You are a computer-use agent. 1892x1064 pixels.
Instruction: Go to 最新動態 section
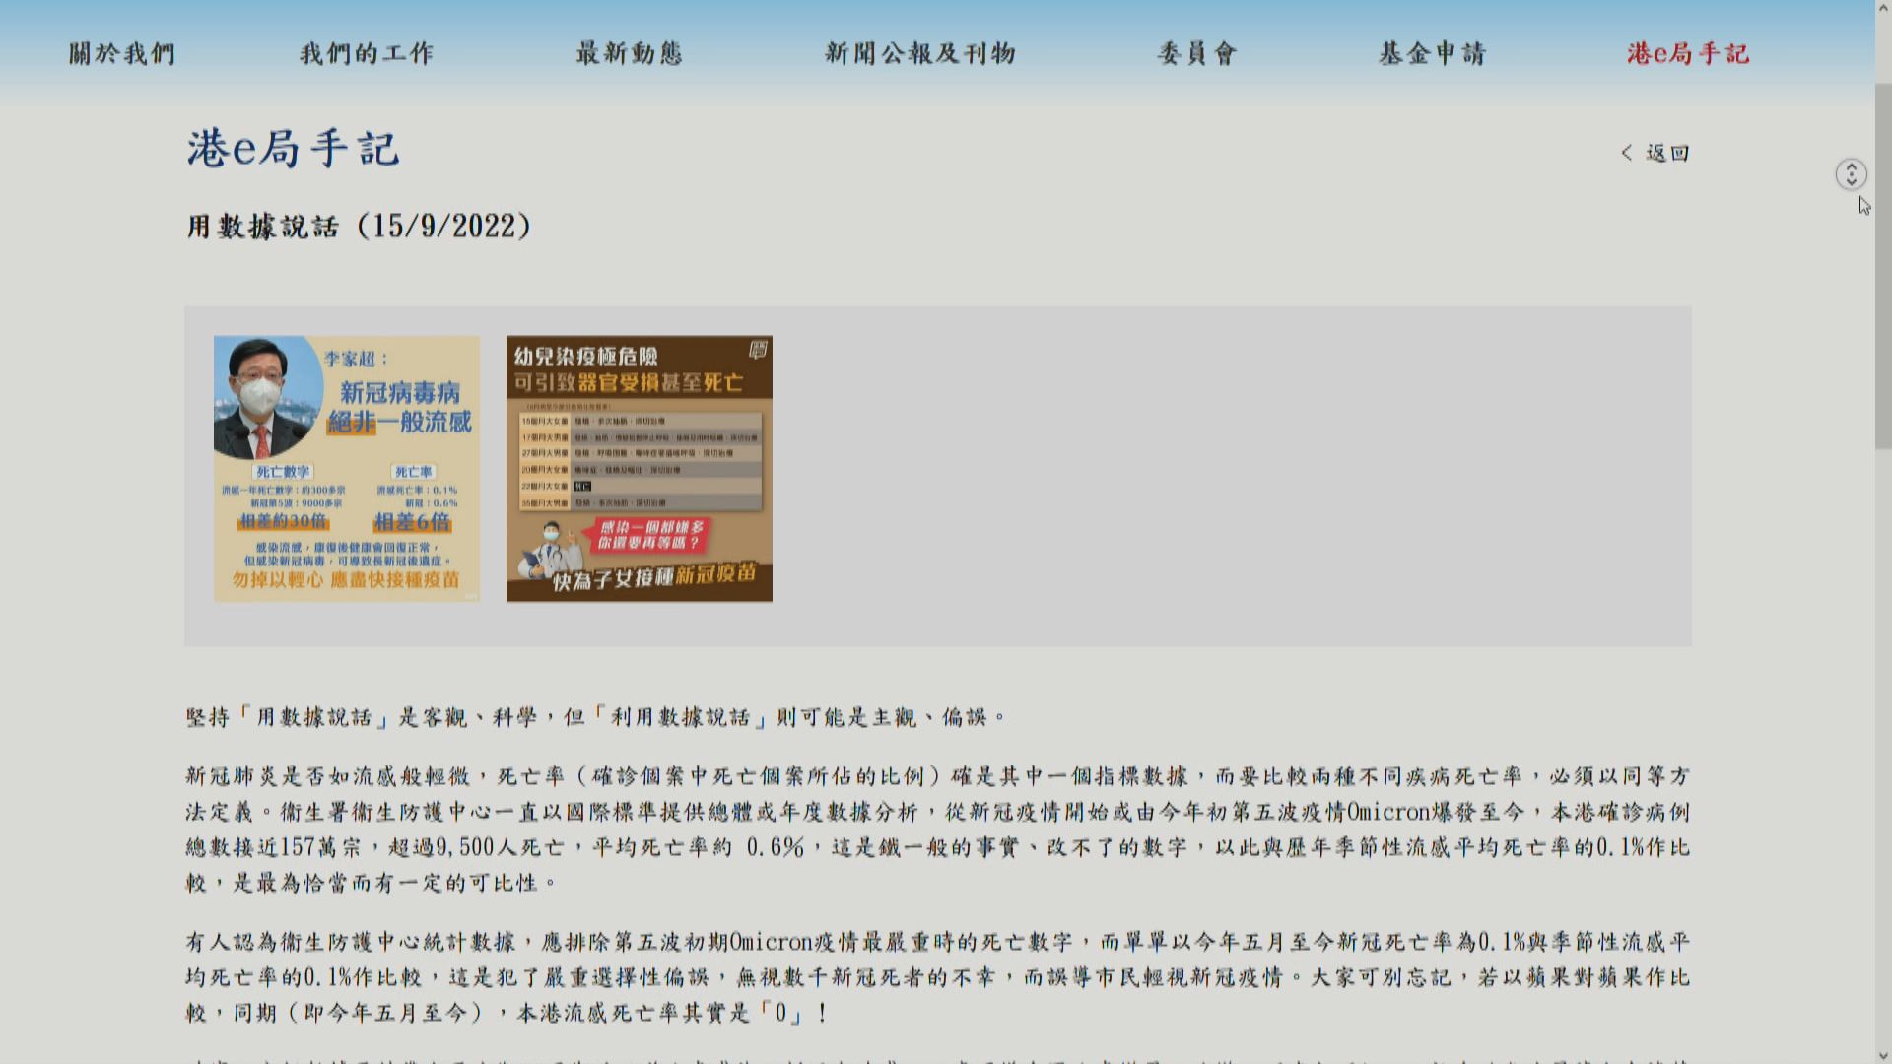(630, 53)
